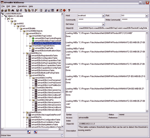Image resolution: width=150 pixels, height=138 pixels.
Task: Click the green leaf icon of wmanIf2BsTrapControlRegister
Action: point(33,38)
